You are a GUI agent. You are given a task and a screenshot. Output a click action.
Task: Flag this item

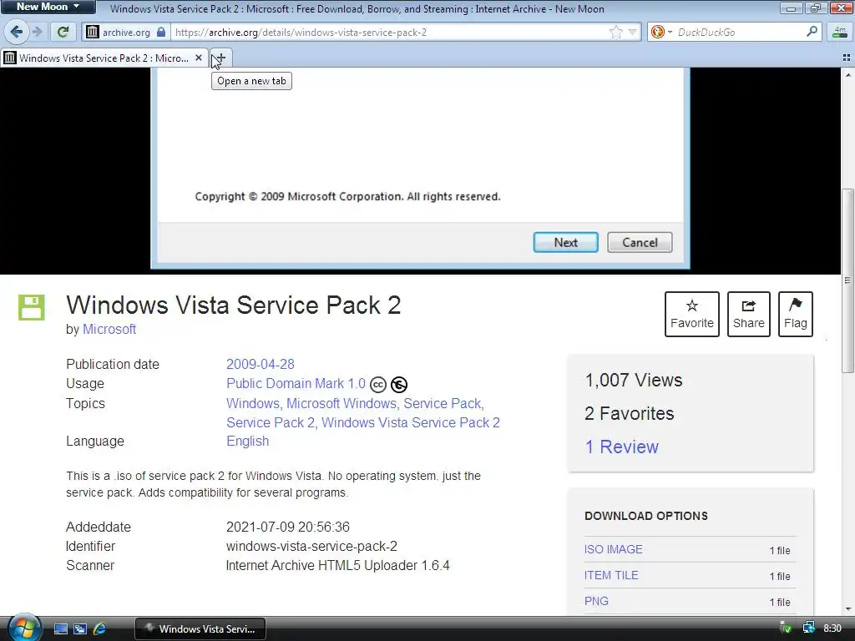(x=796, y=314)
